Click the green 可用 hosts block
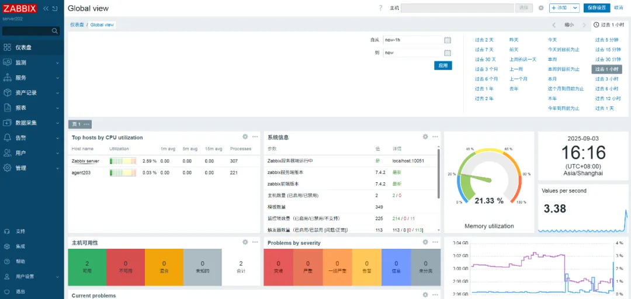Viewport: 631px width, 299px height. 87,267
